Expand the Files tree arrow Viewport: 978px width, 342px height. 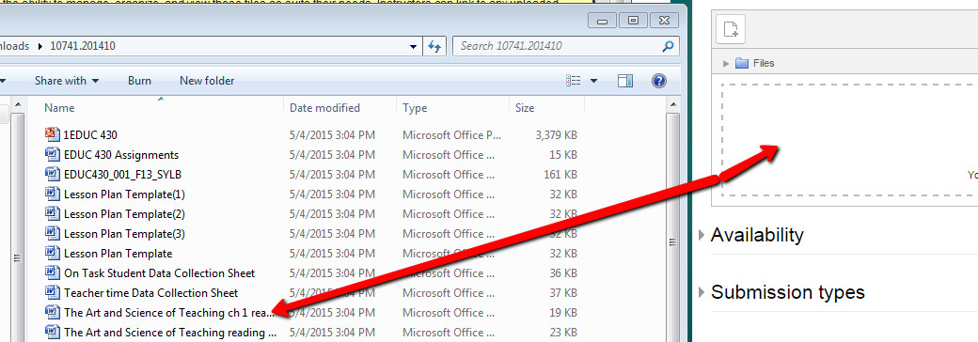(726, 64)
